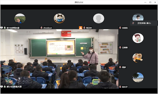Click muted mic icon beside 陆卫华

pos(84,28)
